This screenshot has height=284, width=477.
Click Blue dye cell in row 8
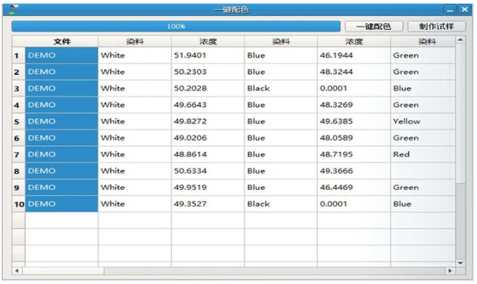[281, 171]
